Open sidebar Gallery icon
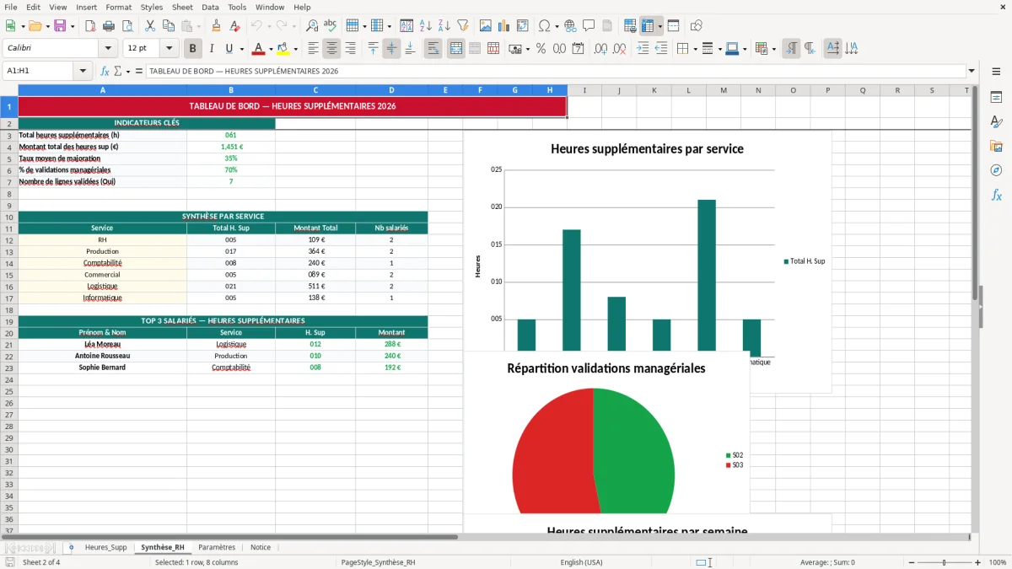Screen dimensions: 1012x569 click(x=996, y=147)
